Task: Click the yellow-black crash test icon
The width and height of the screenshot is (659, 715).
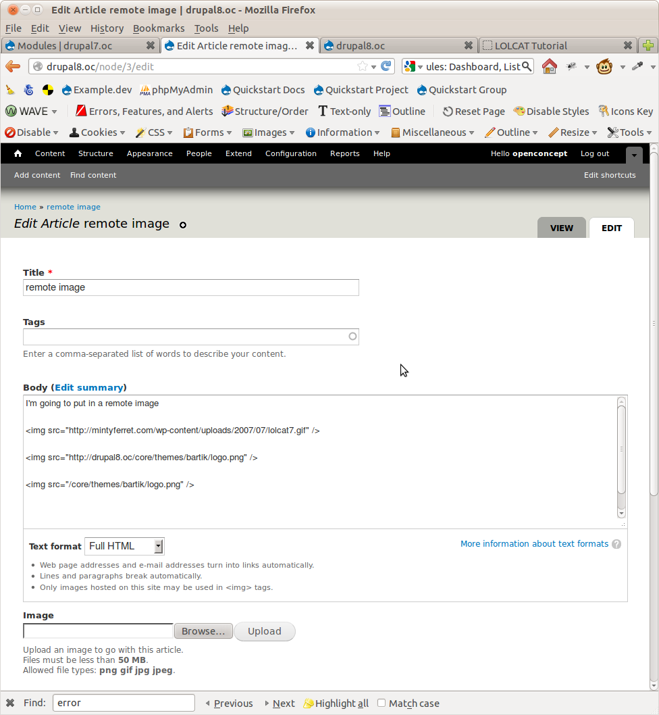Action: coord(47,90)
